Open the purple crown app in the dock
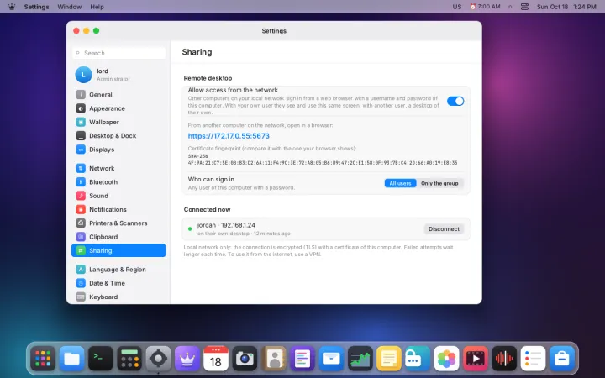The image size is (605, 378). pyautogui.click(x=187, y=359)
